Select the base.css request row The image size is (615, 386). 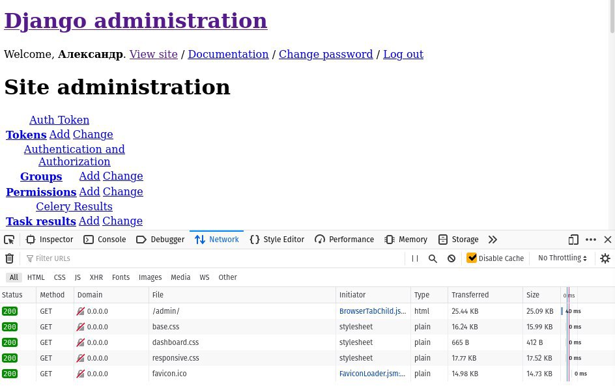(307, 327)
